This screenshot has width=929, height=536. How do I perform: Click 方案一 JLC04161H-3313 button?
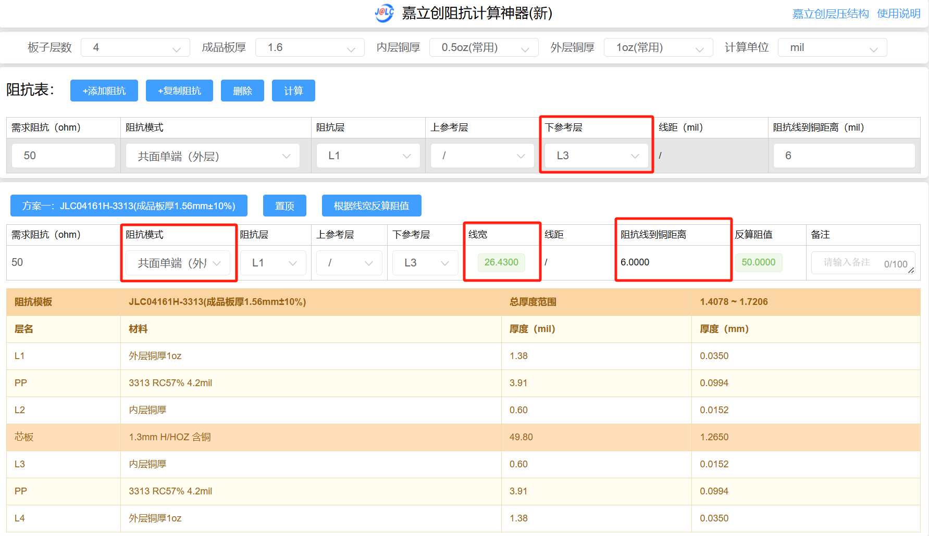coord(129,206)
